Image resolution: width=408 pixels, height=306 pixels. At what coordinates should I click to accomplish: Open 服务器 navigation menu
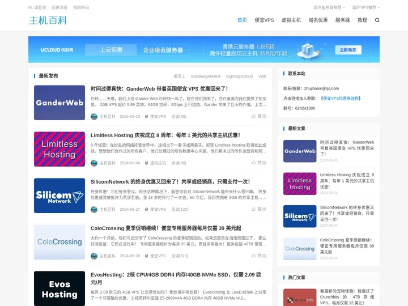(x=342, y=20)
